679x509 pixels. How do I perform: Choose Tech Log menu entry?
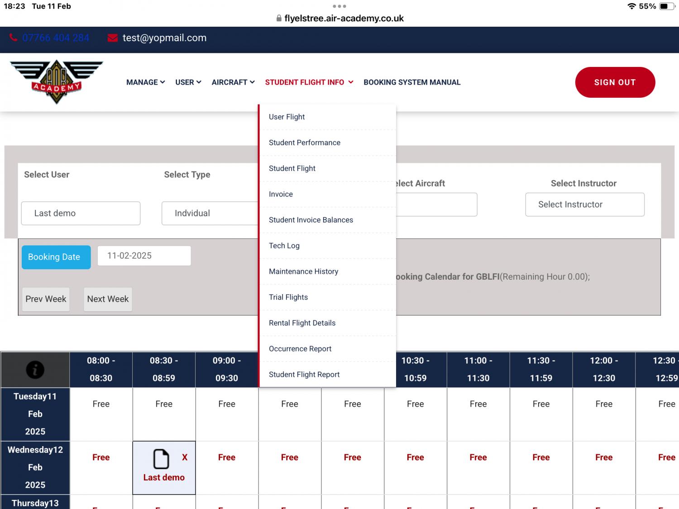coord(284,246)
